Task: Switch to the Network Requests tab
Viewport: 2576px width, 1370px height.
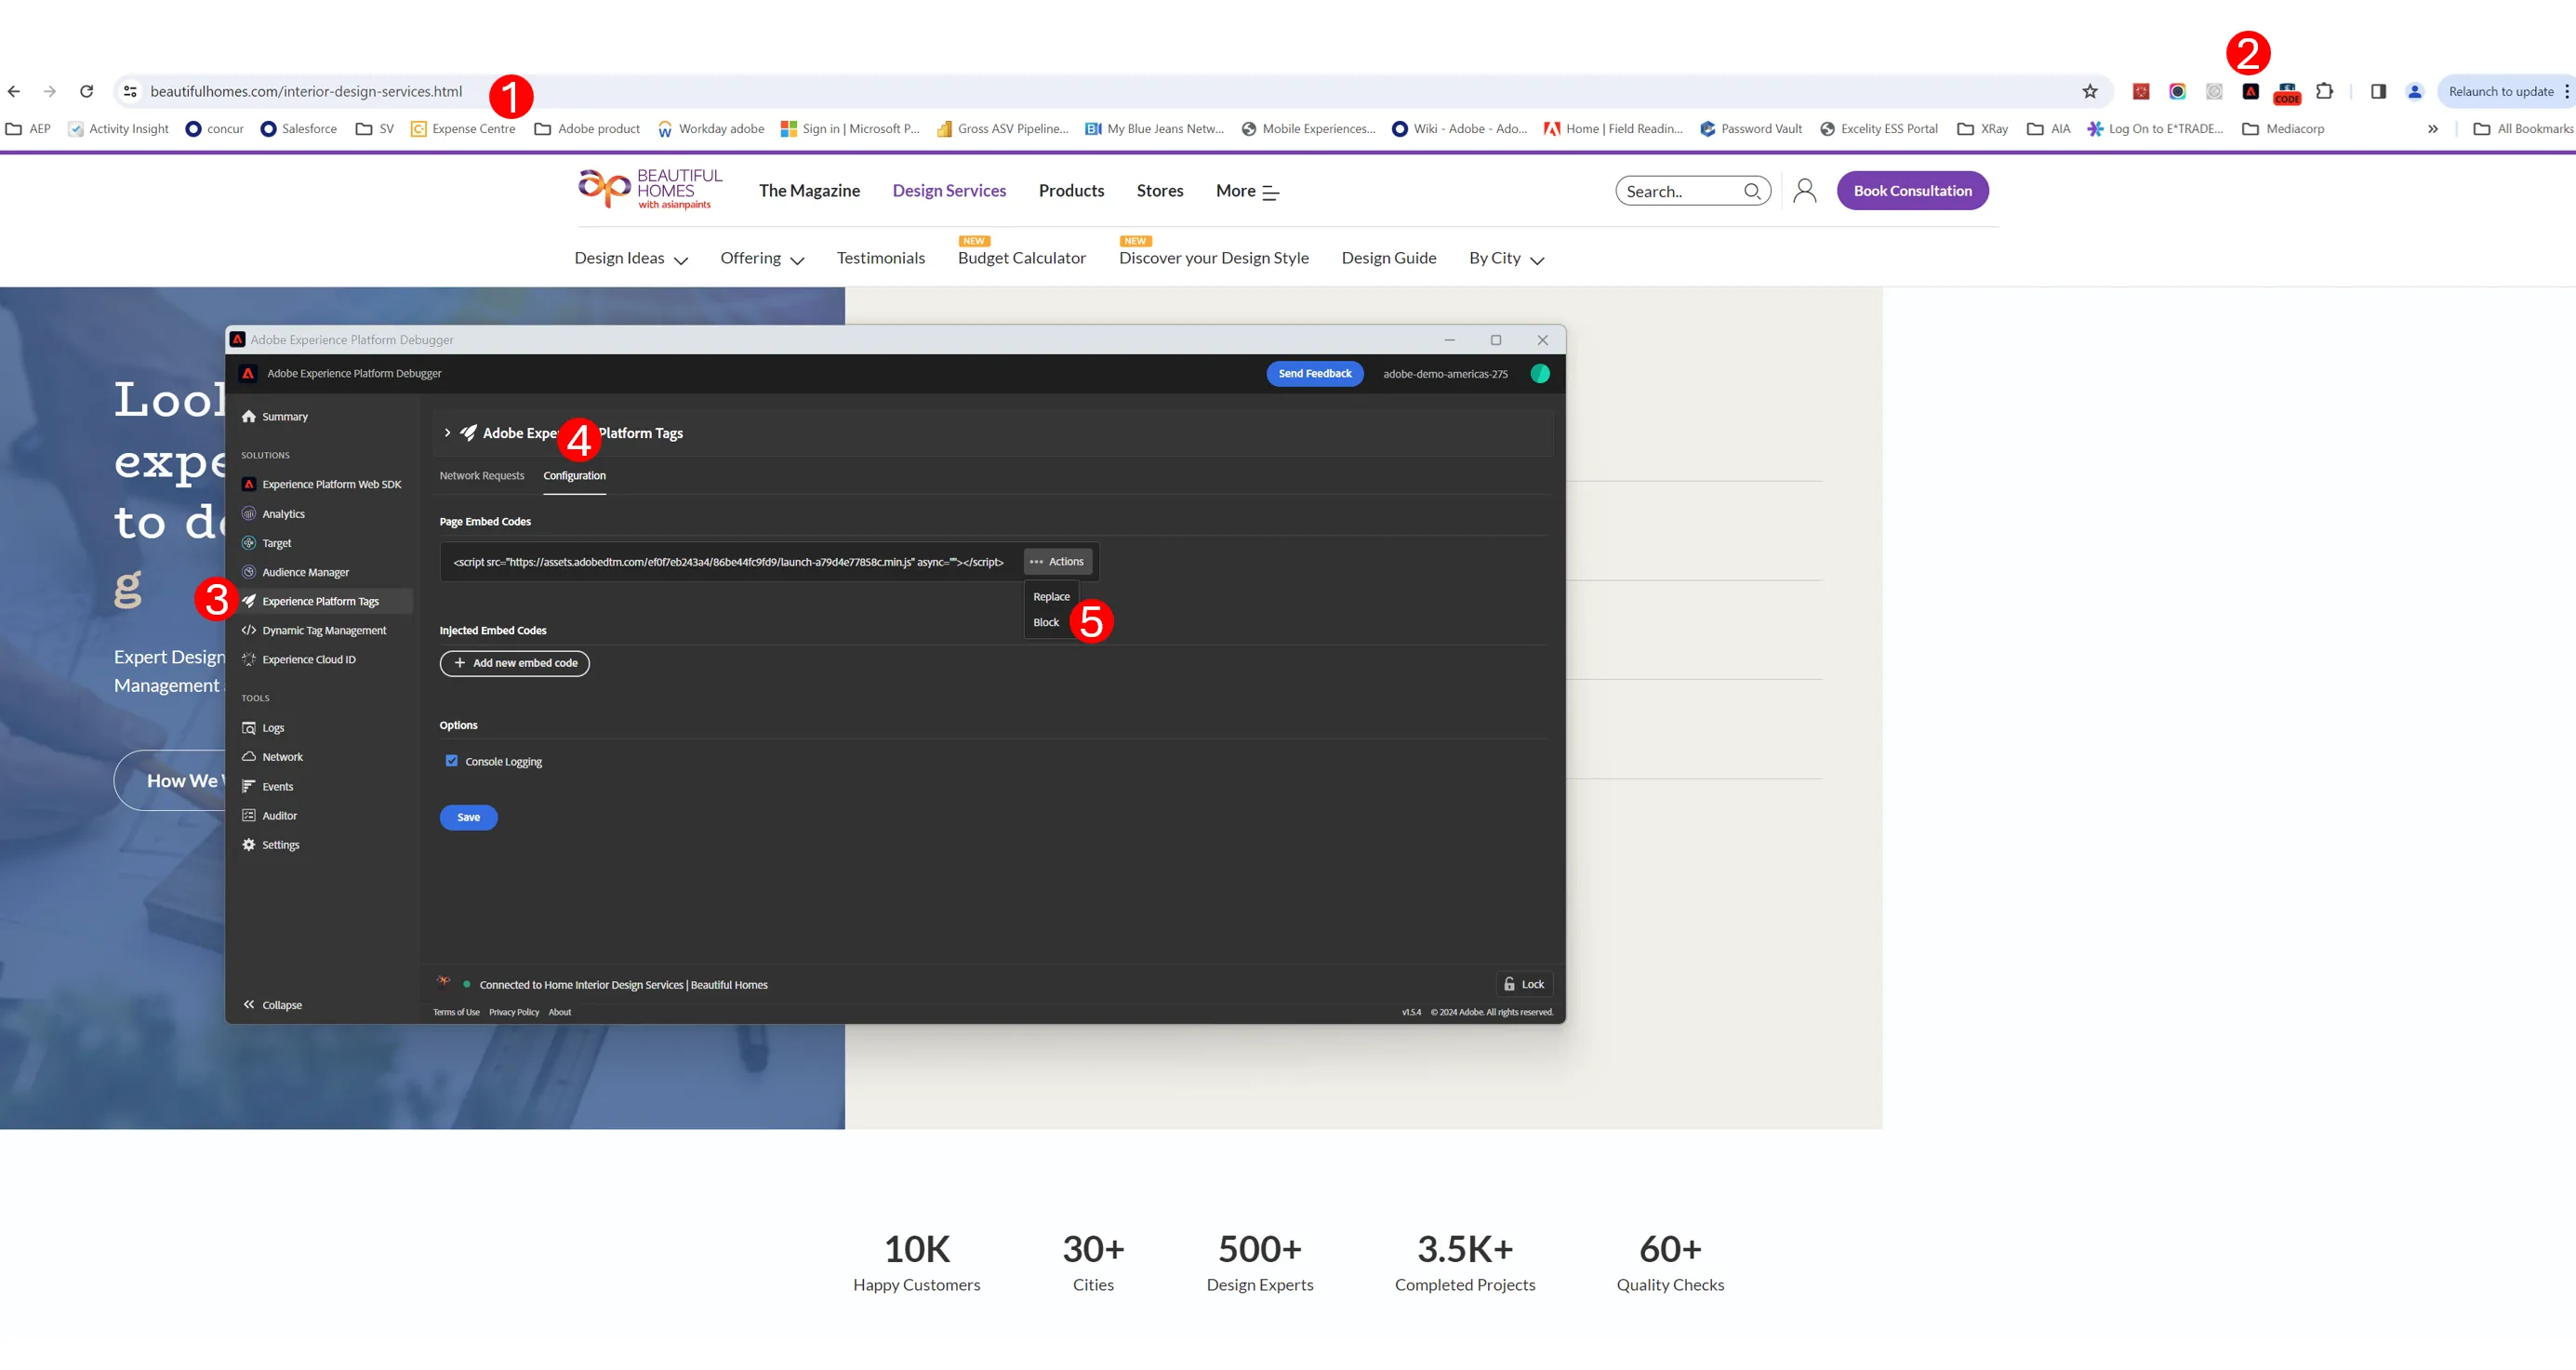Action: [x=482, y=476]
